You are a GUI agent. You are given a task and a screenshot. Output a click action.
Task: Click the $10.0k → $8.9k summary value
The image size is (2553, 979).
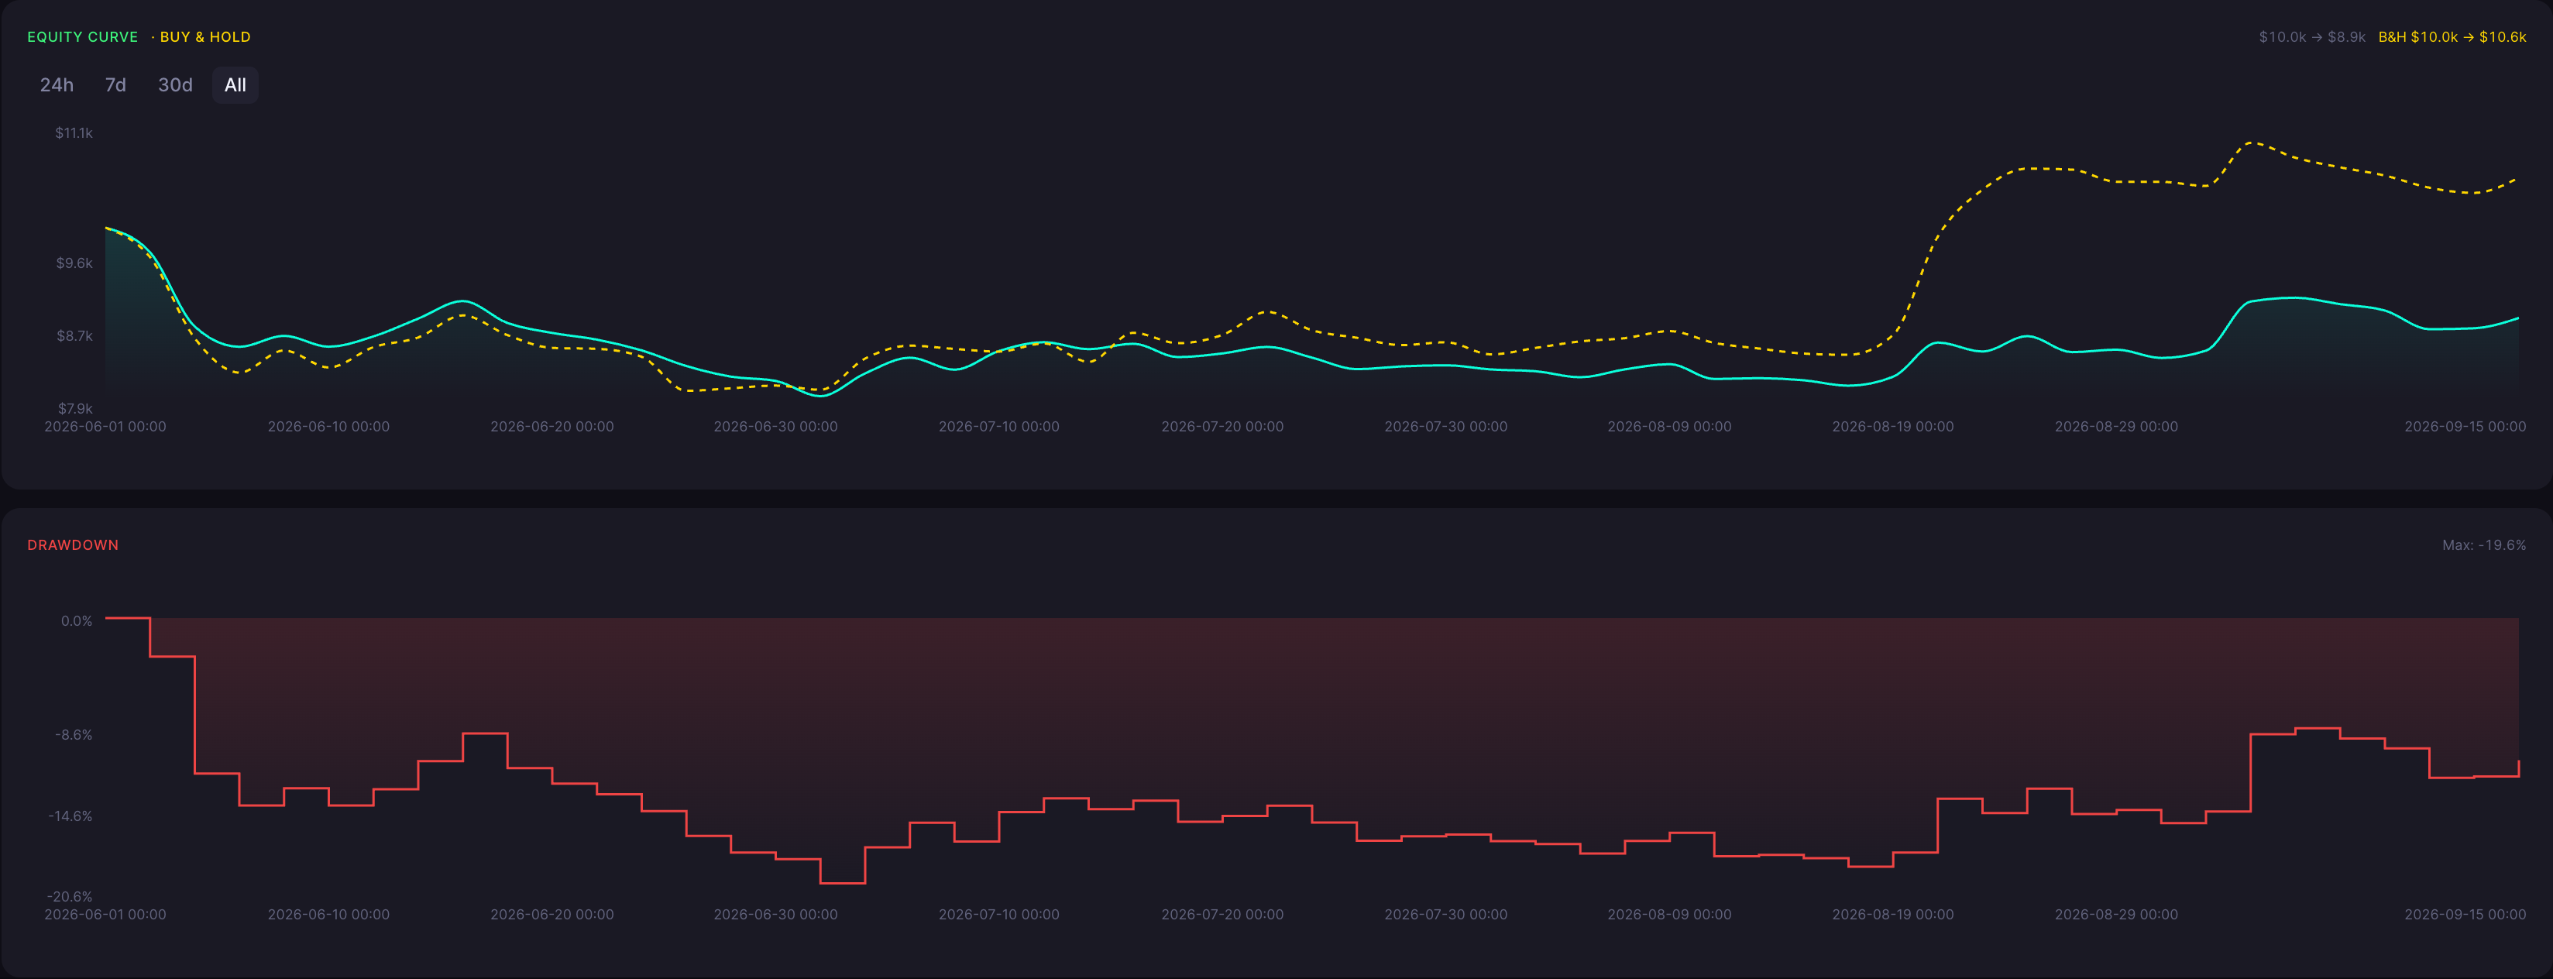(2311, 36)
